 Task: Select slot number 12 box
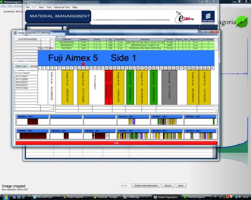click(83, 68)
